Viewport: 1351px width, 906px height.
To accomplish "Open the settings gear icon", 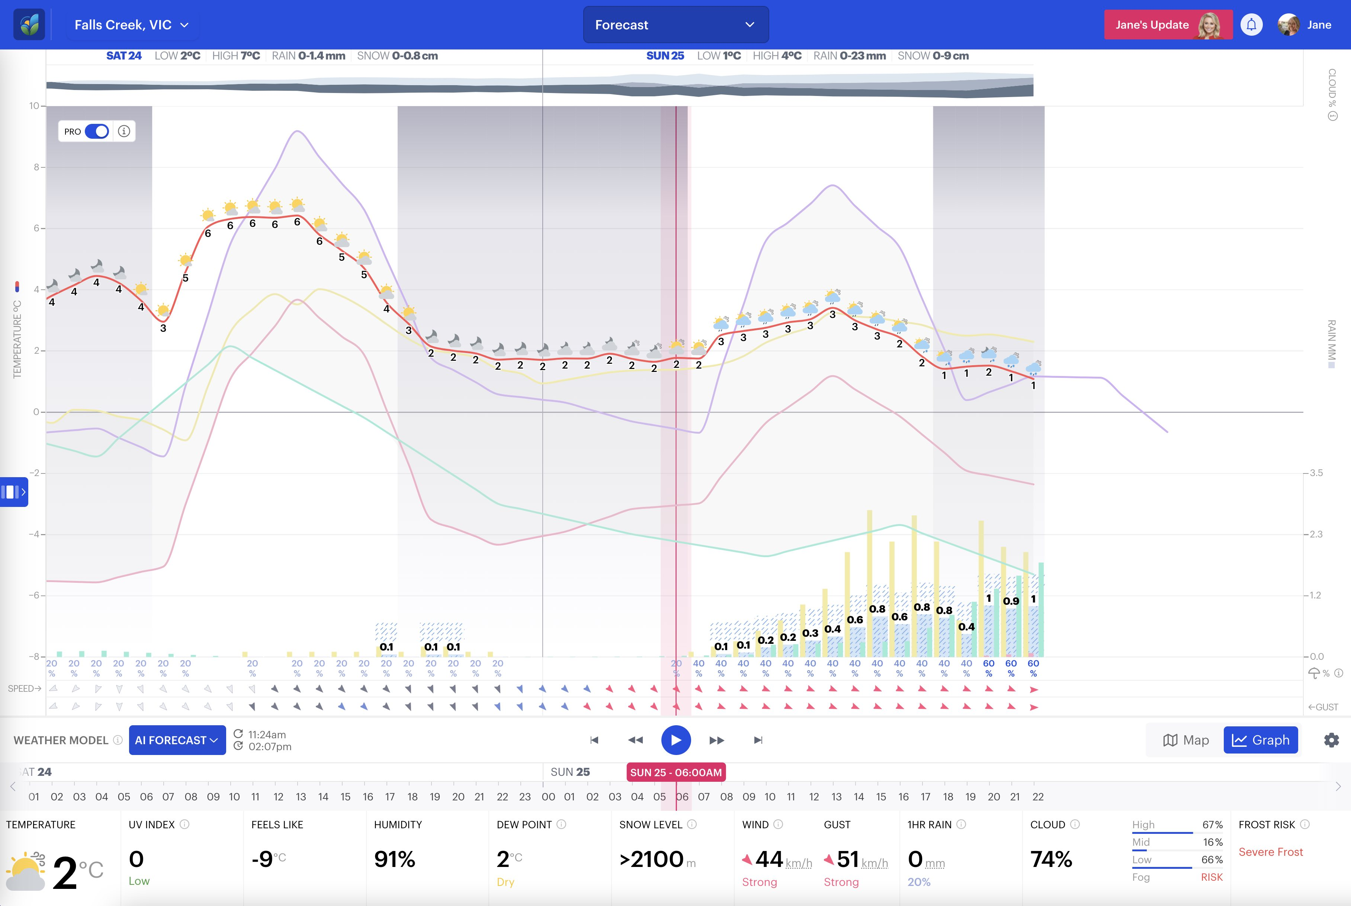I will pos(1331,740).
